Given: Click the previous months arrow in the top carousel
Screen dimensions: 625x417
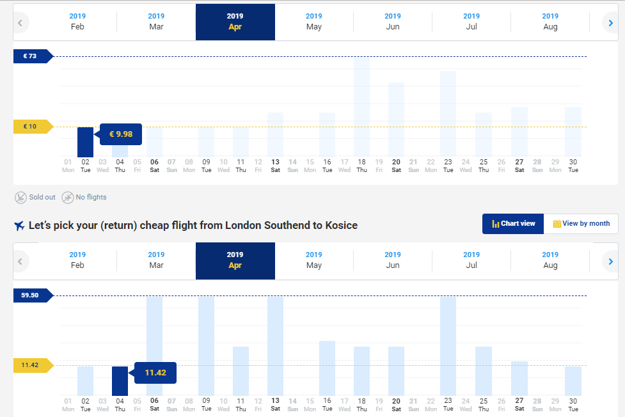Looking at the screenshot, I should pos(20,23).
